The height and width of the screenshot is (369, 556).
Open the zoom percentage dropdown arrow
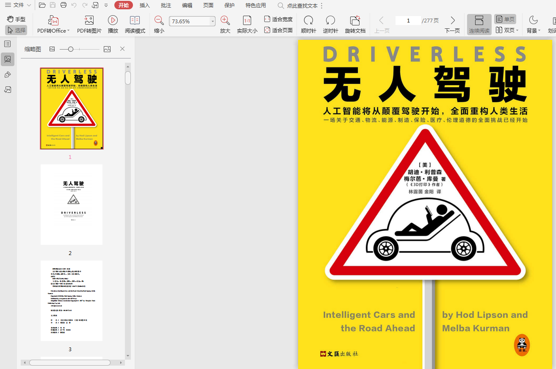[x=213, y=21]
